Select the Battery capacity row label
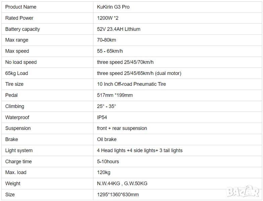Viewport: 263px width, 201px height. click(x=22, y=29)
